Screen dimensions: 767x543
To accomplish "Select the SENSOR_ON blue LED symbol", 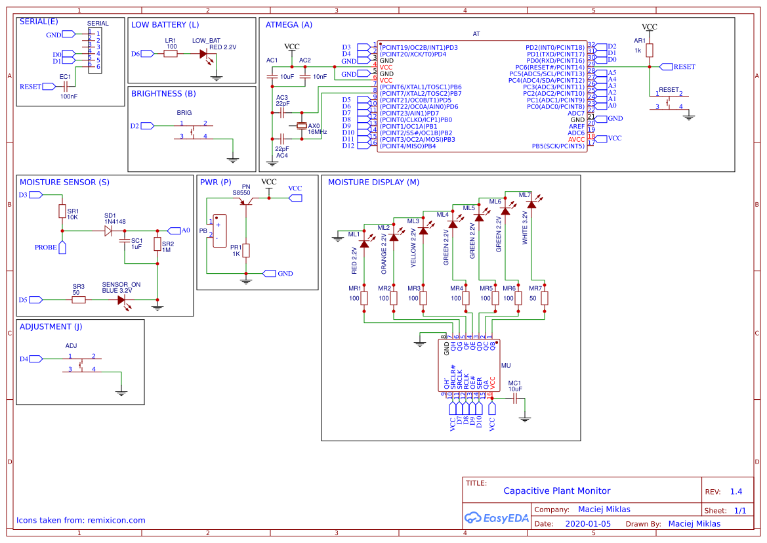I will click(x=121, y=299).
